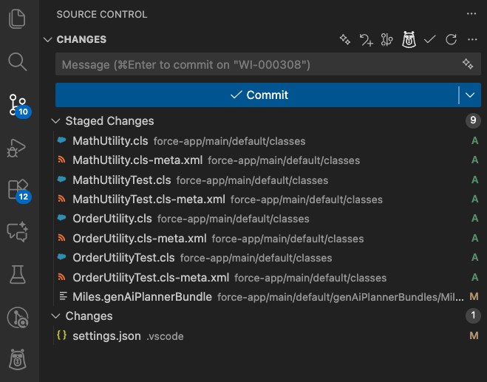This screenshot has height=382, width=487.
Task: Click the A status on MathUtility.cls row
Action: 474,140
